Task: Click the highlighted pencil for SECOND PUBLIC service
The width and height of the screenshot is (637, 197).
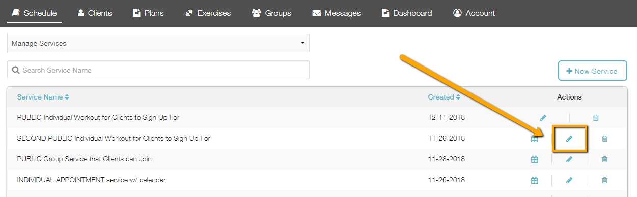Action: [x=569, y=139]
